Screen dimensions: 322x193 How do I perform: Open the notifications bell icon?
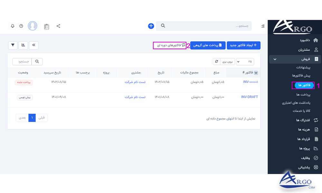[12, 26]
